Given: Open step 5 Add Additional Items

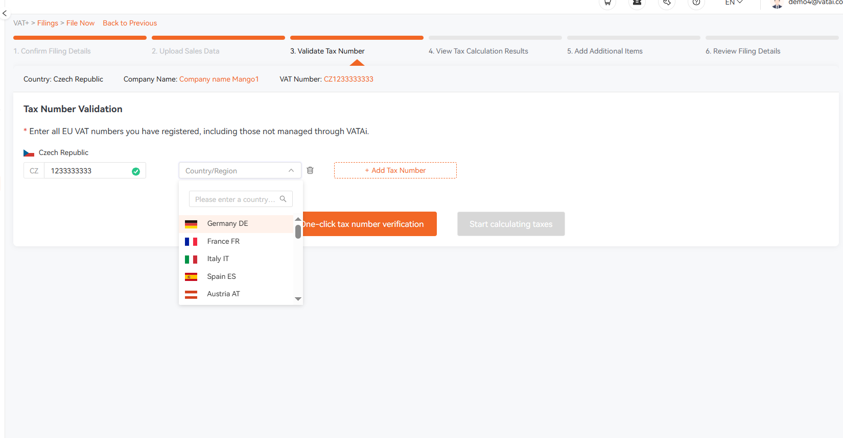Looking at the screenshot, I should click(605, 51).
